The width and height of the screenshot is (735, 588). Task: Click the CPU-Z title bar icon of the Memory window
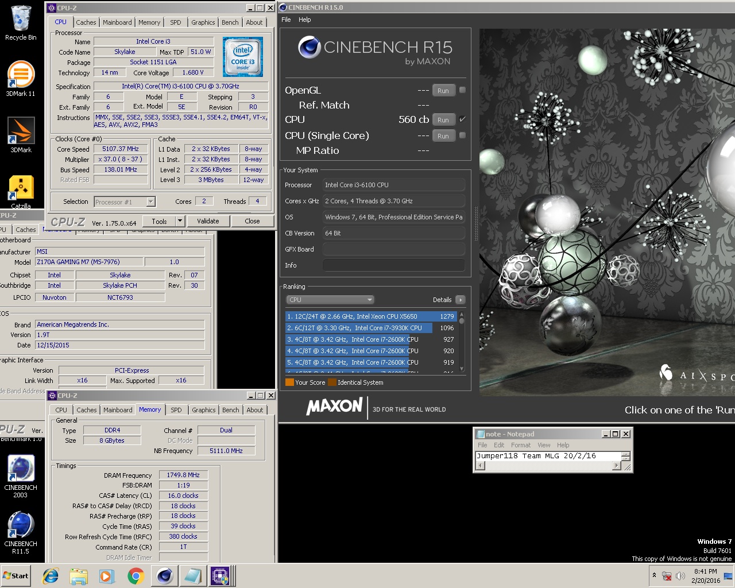(52, 396)
